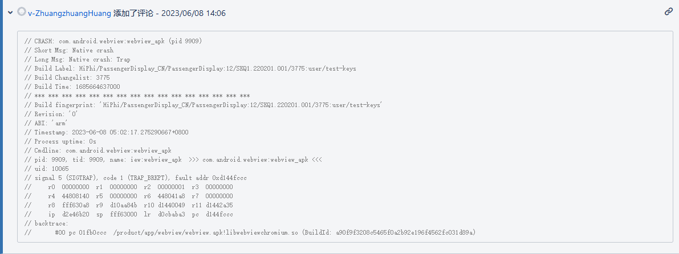Click the Short Msg: Native crash line

click(69, 50)
